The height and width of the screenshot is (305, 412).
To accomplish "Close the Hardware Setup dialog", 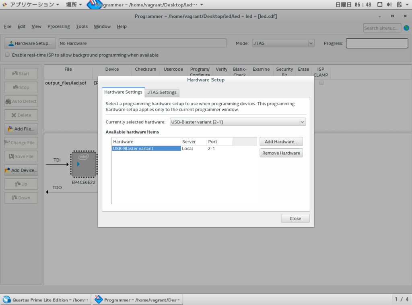I will point(295,218).
